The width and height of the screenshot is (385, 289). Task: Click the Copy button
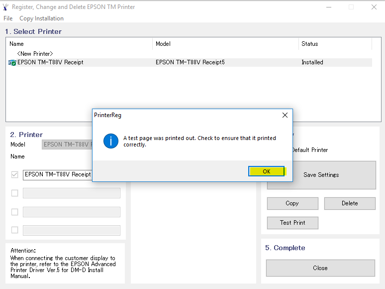click(x=292, y=203)
